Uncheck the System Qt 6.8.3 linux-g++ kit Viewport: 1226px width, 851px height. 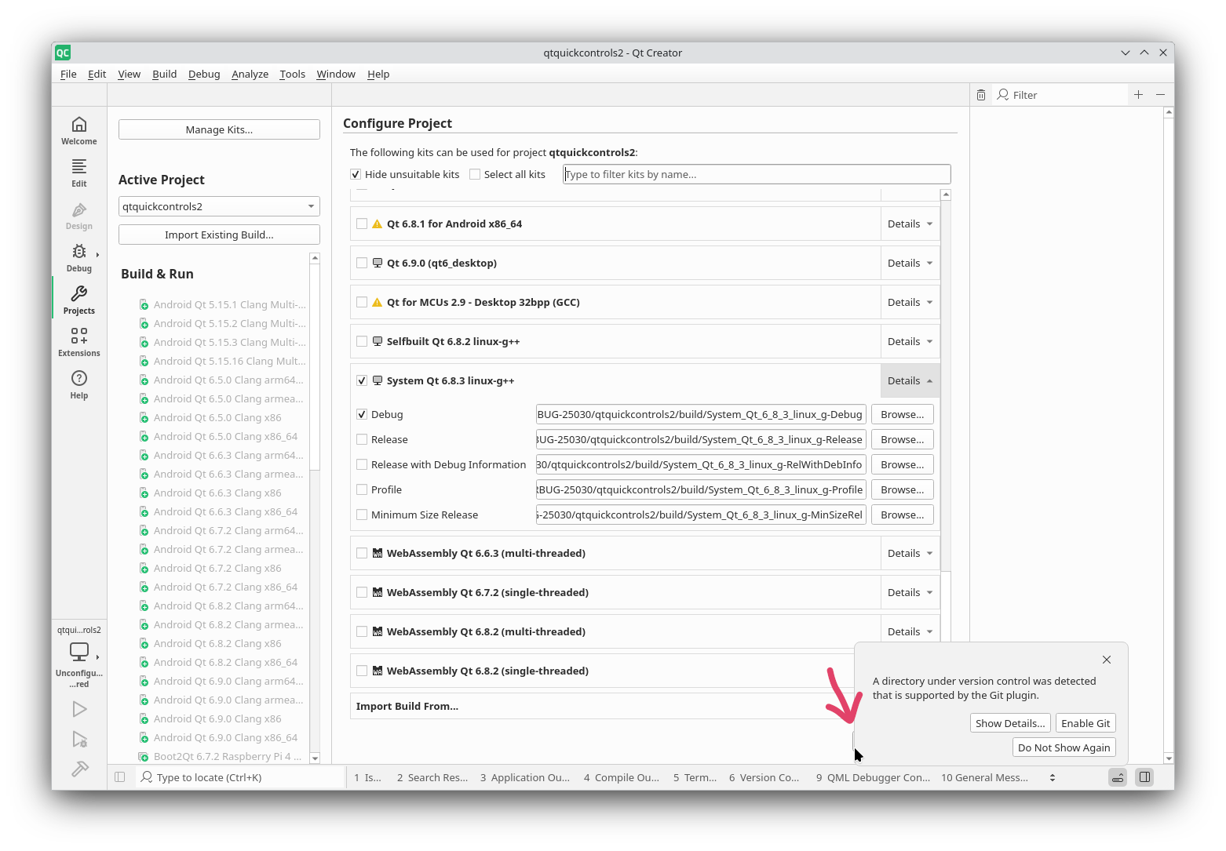coord(362,380)
